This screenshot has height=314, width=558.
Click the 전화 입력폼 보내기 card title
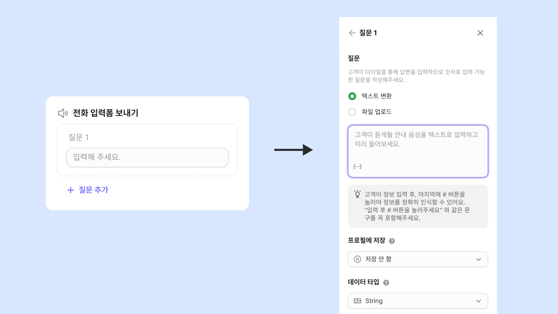(106, 113)
